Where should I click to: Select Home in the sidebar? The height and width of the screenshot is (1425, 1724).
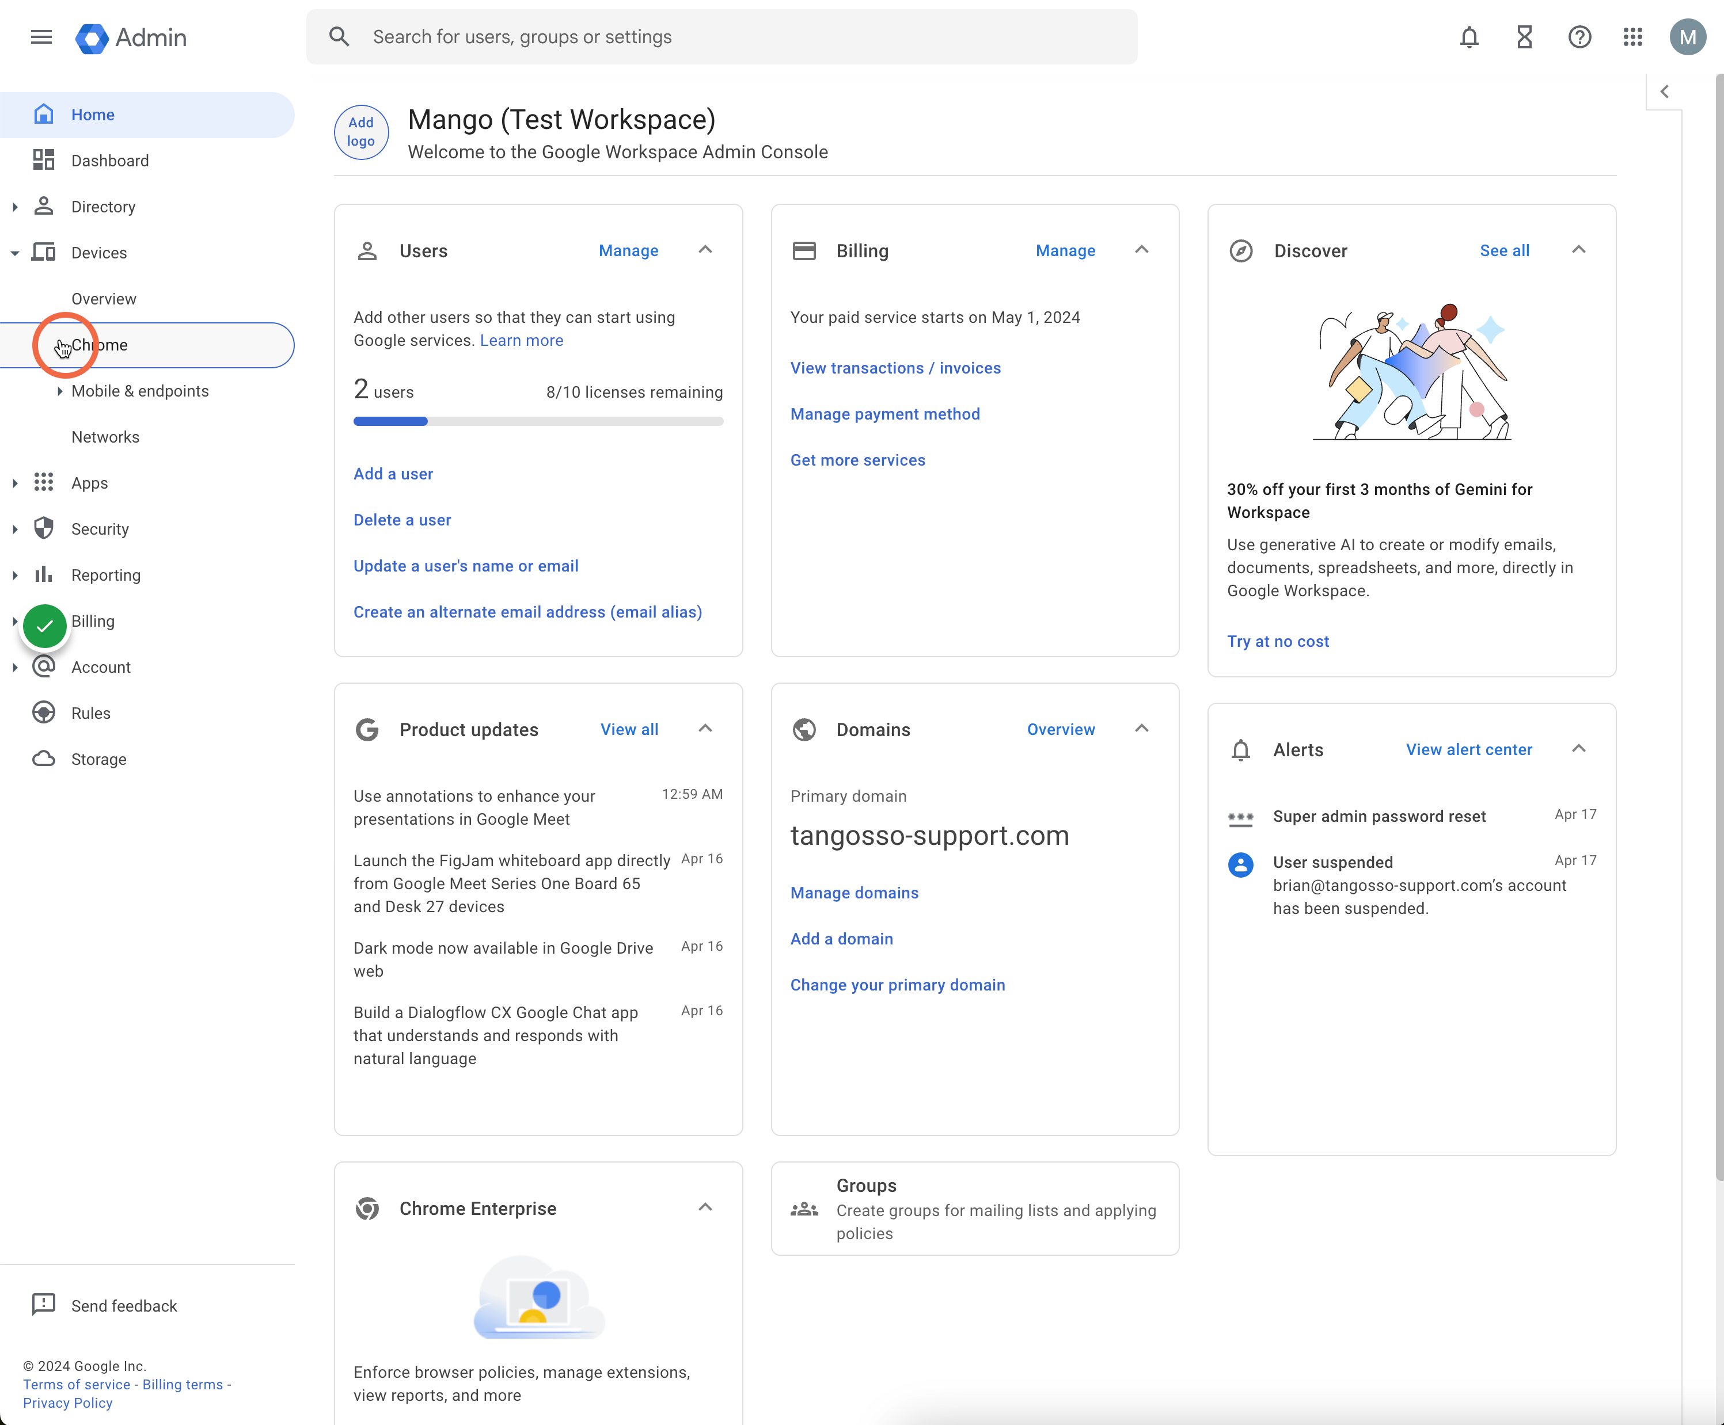(x=148, y=115)
